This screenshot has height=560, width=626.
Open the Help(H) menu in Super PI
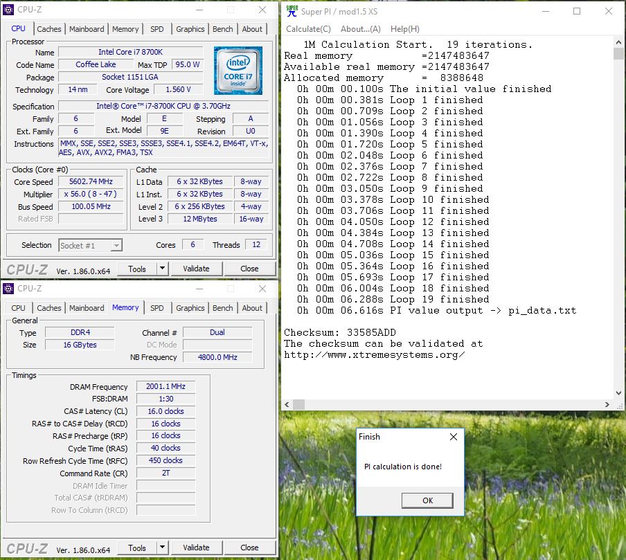pyautogui.click(x=405, y=29)
